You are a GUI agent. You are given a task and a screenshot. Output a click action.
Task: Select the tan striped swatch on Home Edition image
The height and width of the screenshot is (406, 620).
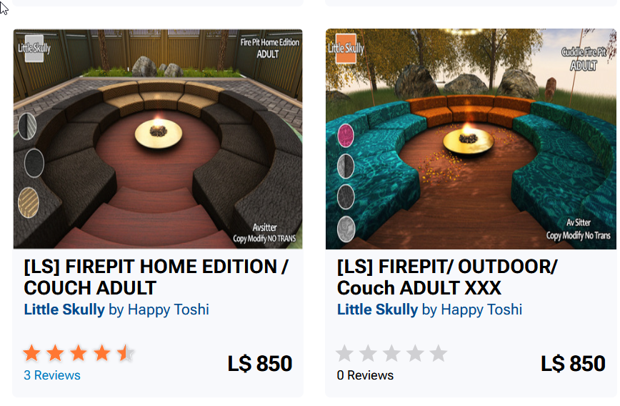pos(29,202)
